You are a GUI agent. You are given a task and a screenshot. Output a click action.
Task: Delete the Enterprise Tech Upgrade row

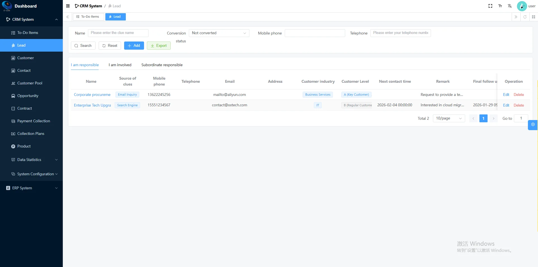tap(519, 105)
